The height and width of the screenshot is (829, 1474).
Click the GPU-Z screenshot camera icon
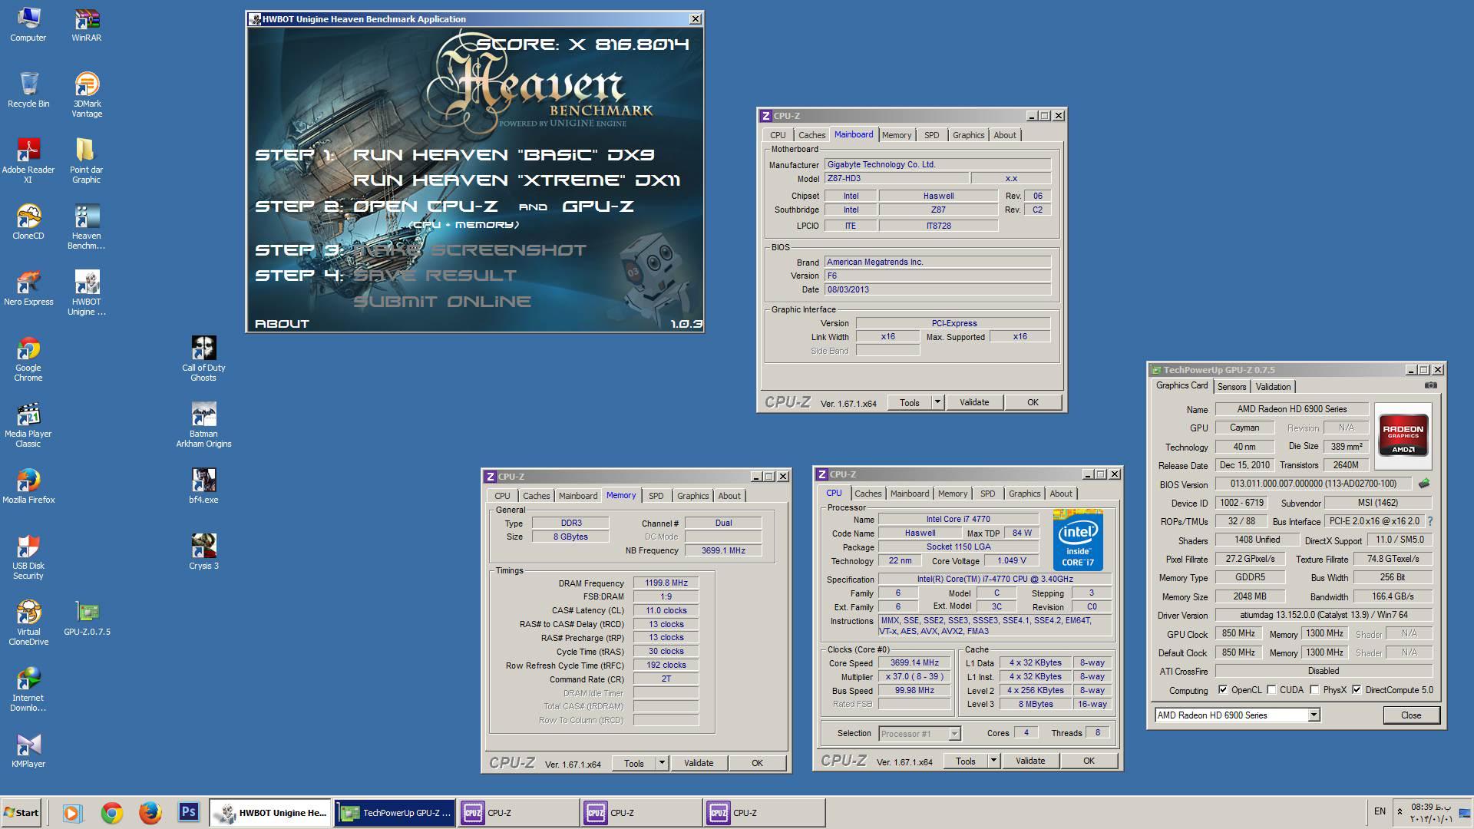pos(1431,385)
